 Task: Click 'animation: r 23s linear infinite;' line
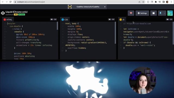(34, 45)
